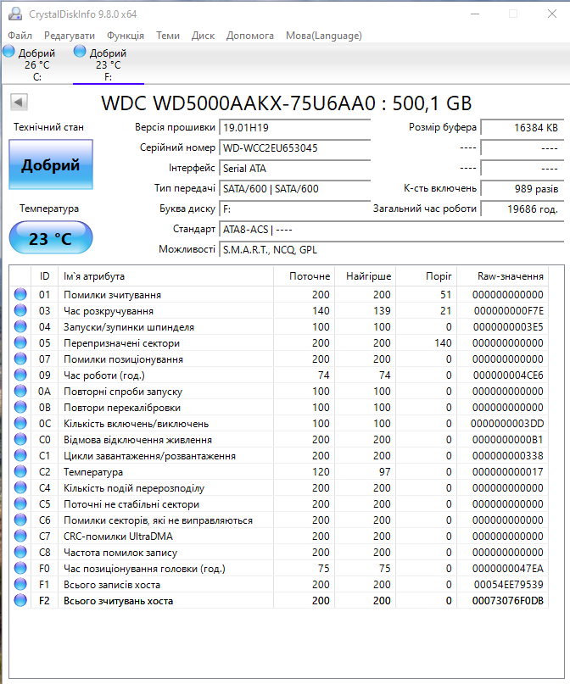570x684 pixels.
Task: Click status orb for C0 Відмова відключення живлення
Action: coord(20,440)
